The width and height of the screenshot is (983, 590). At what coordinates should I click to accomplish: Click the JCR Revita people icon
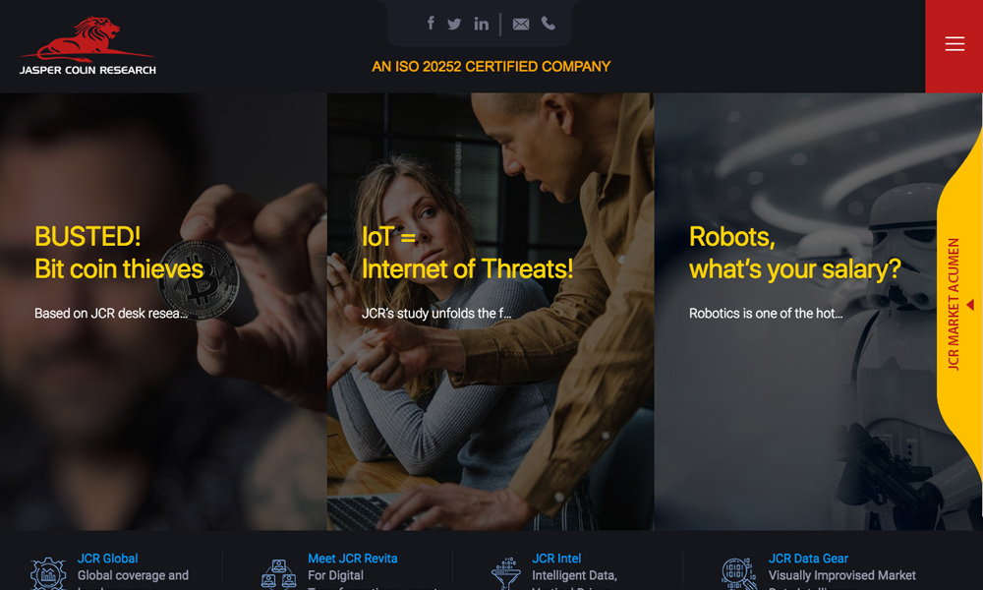[279, 573]
